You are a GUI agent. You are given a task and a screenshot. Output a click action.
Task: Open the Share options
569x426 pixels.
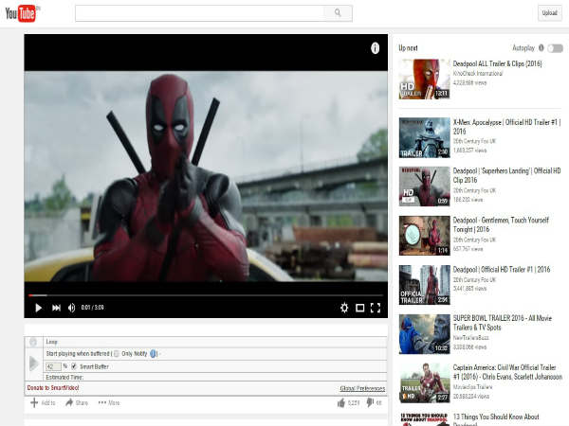coord(76,402)
